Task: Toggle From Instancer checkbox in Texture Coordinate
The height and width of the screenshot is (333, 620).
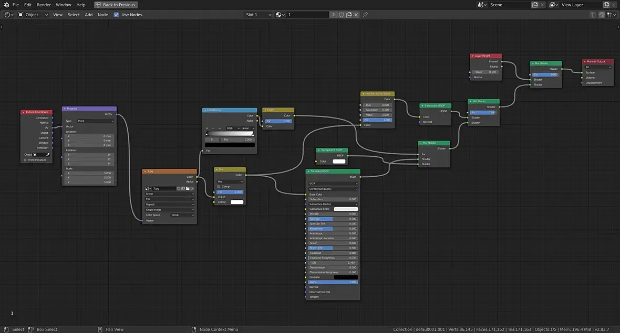Action: coord(25,160)
